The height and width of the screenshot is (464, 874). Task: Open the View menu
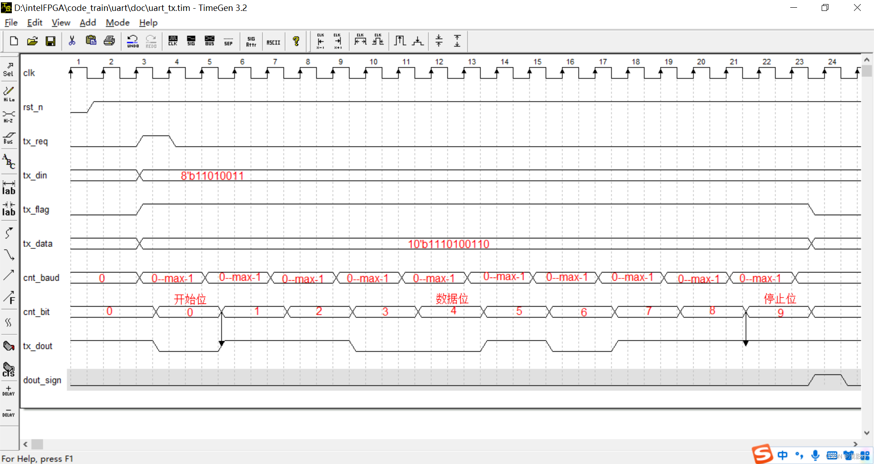pos(61,22)
